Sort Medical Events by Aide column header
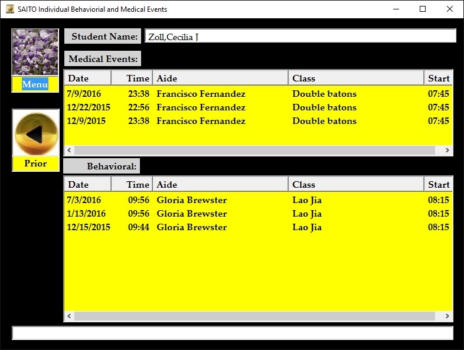 (x=220, y=78)
